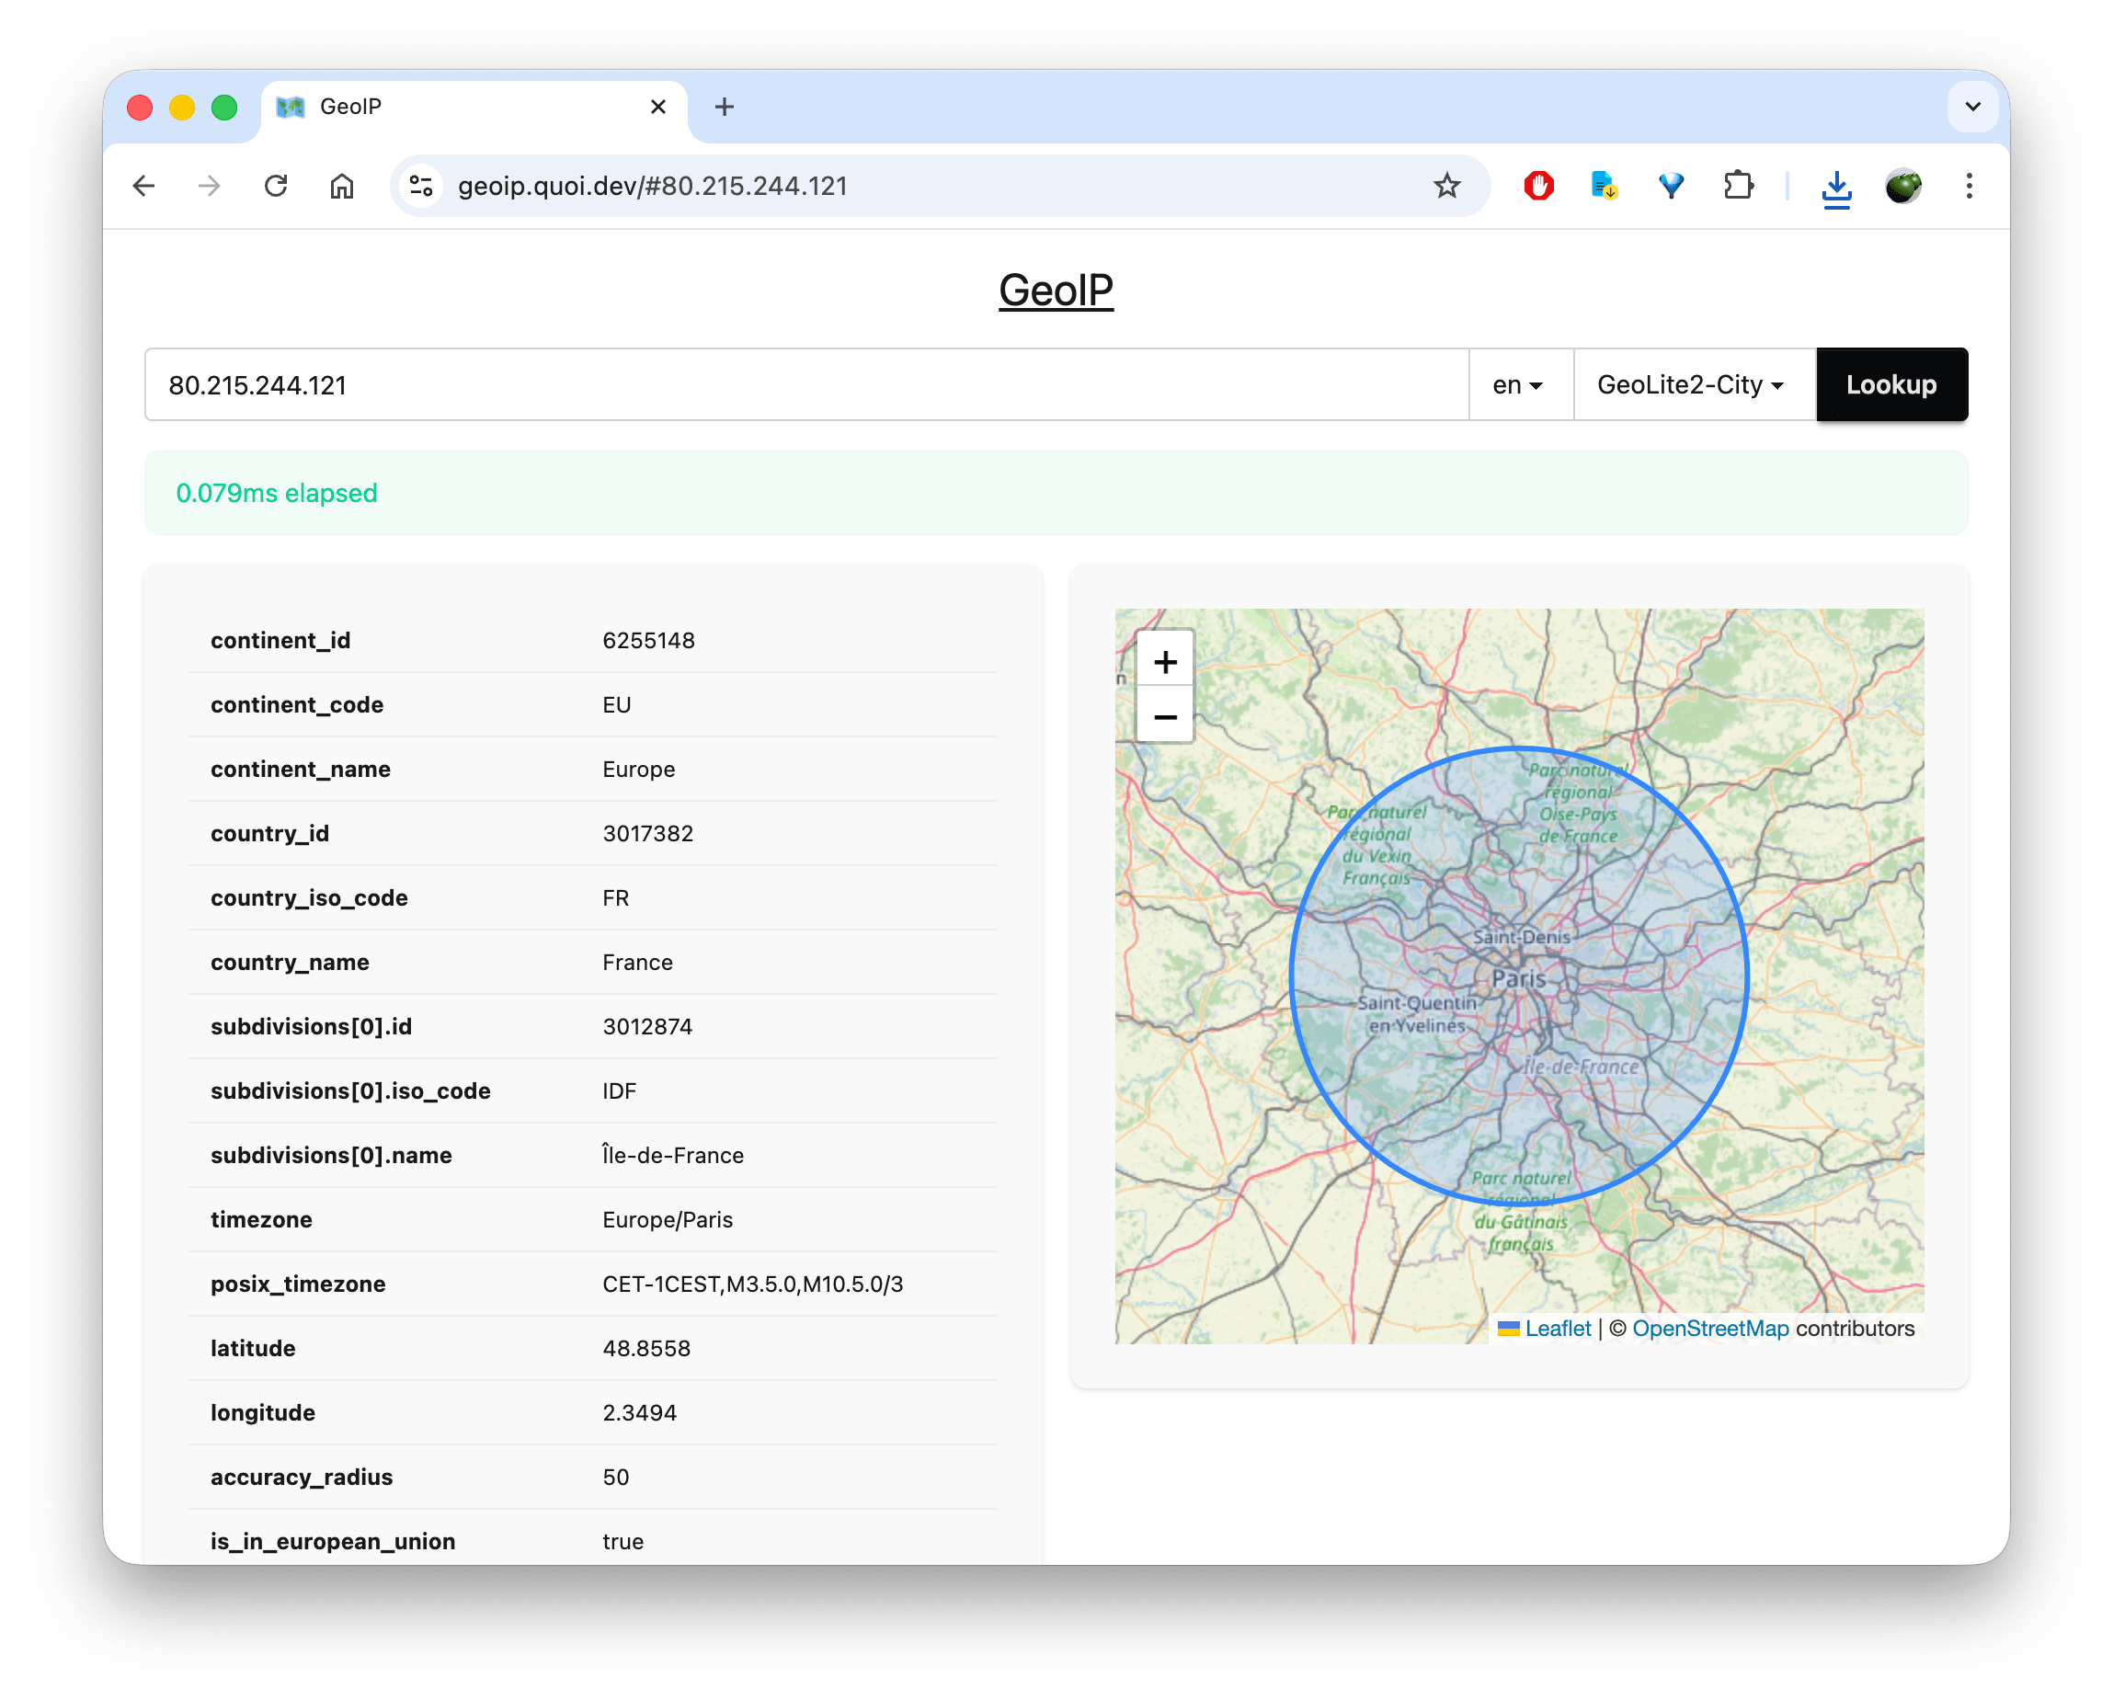Bookmark the page with the star icon
2113x1701 pixels.
1445,186
